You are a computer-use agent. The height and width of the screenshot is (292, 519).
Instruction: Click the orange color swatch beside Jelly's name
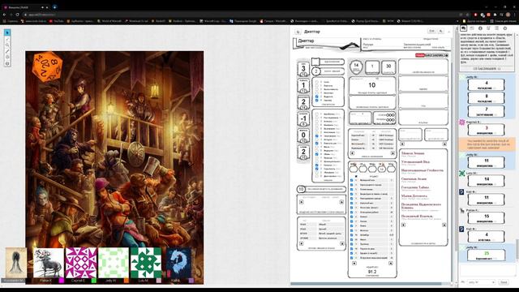coord(127,281)
